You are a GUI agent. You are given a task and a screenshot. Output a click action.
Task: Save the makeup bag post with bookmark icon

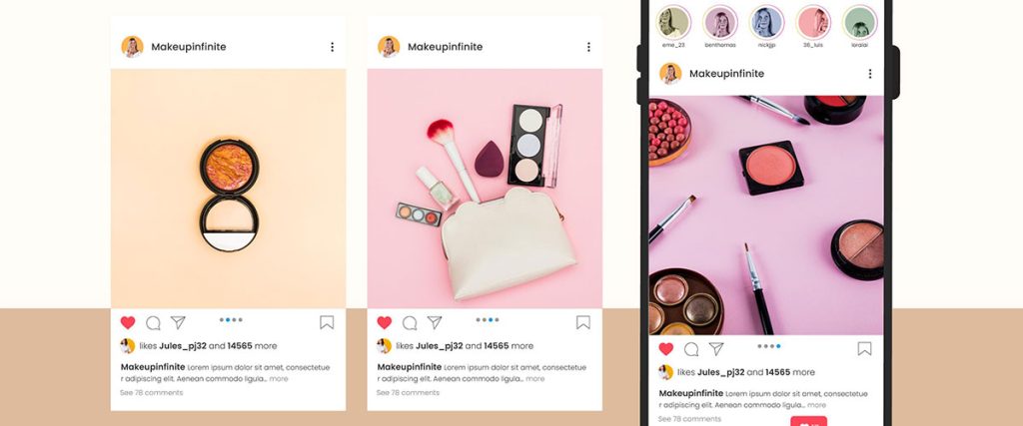pos(583,322)
